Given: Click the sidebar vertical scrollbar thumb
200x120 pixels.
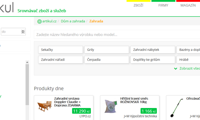Looking at the screenshot, I should point(27,85).
